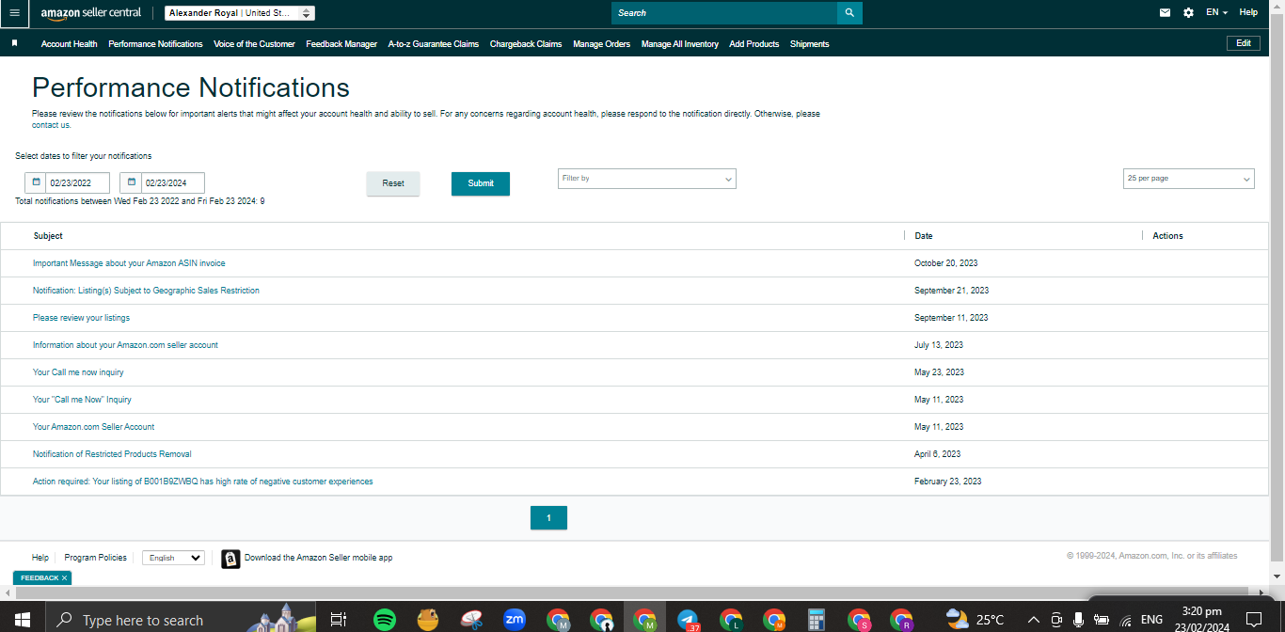Image resolution: width=1285 pixels, height=632 pixels.
Task: Open Performance Notifications menu item
Action: (x=155, y=44)
